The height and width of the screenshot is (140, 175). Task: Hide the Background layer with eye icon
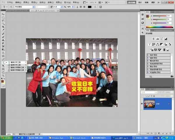(x=142, y=104)
